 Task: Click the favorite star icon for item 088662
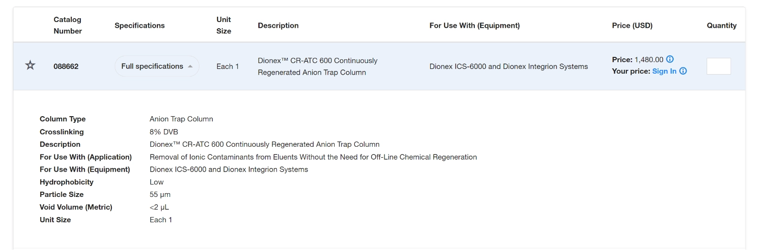(30, 65)
